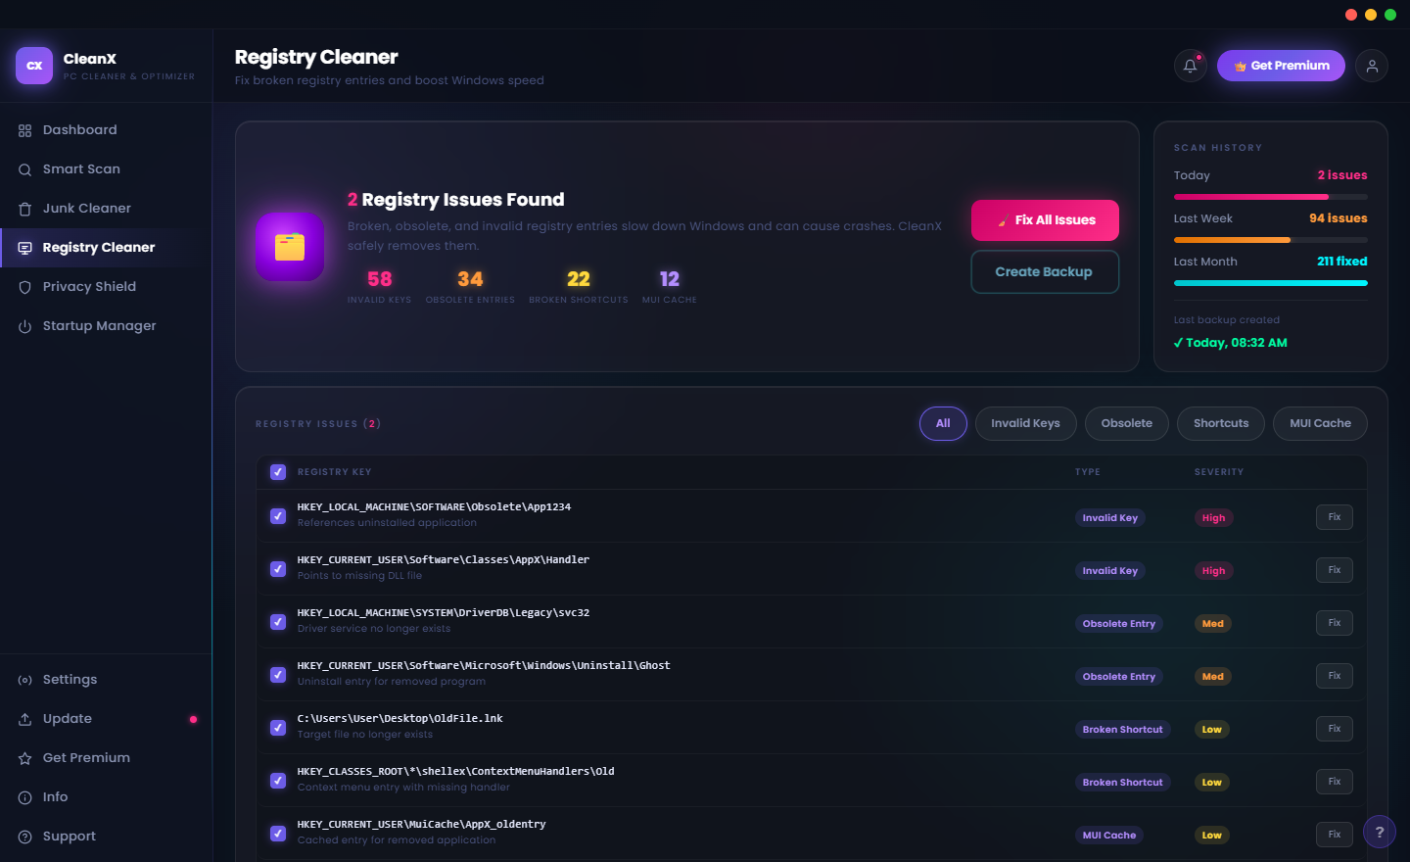Open Startup Manager section

click(x=106, y=326)
